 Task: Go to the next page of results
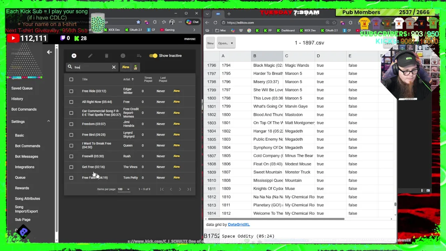click(180, 189)
